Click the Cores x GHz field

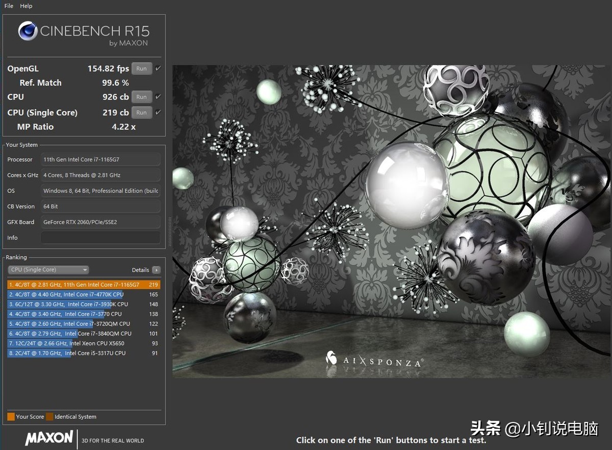(x=100, y=175)
